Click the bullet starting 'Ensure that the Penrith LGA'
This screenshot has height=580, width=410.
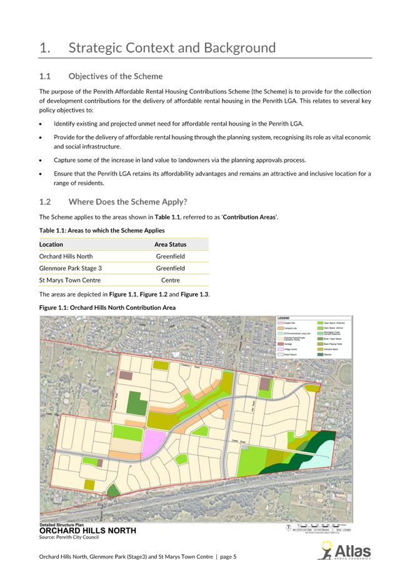(x=212, y=178)
